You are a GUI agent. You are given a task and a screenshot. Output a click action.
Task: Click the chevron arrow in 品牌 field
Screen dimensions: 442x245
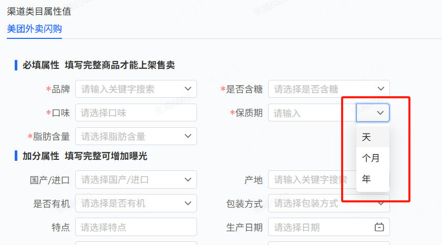pyautogui.click(x=188, y=89)
